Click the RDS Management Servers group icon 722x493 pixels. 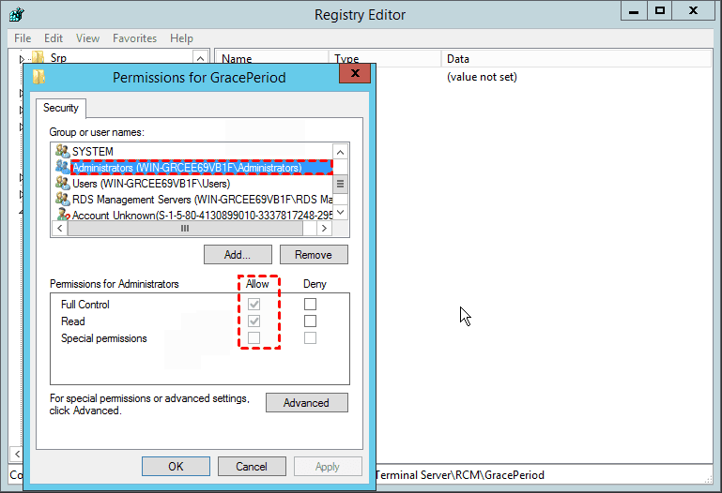(63, 199)
